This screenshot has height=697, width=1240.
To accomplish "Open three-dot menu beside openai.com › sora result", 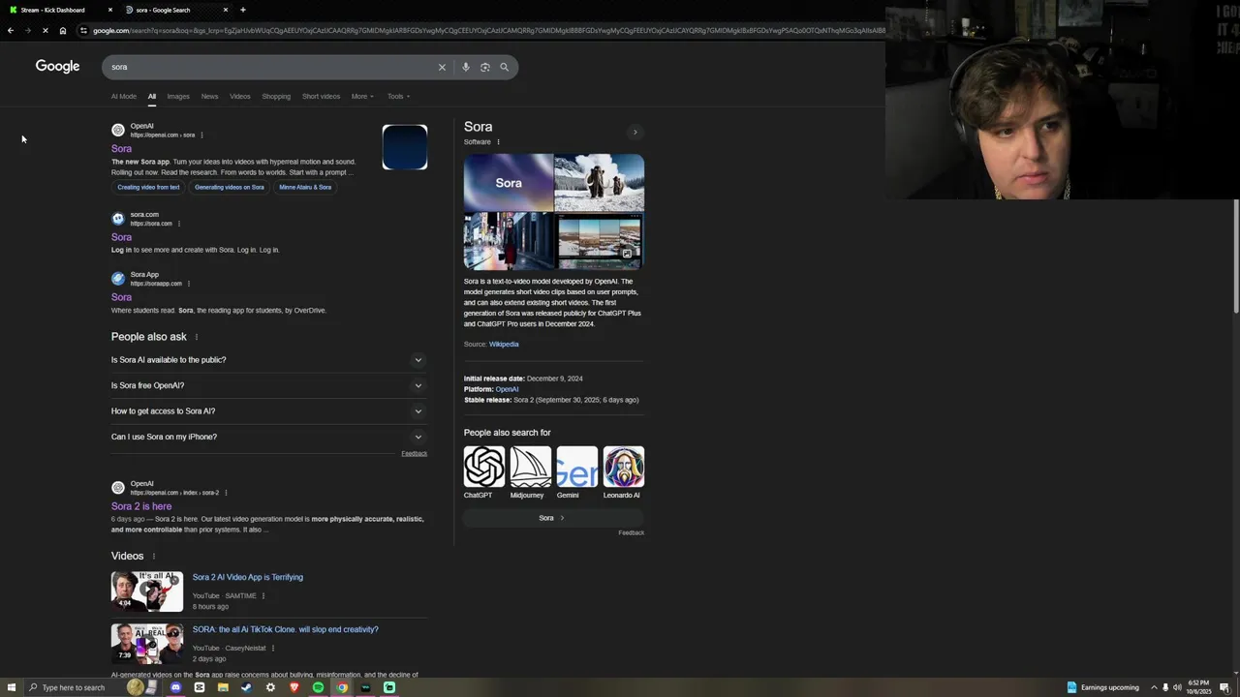I will tap(201, 135).
